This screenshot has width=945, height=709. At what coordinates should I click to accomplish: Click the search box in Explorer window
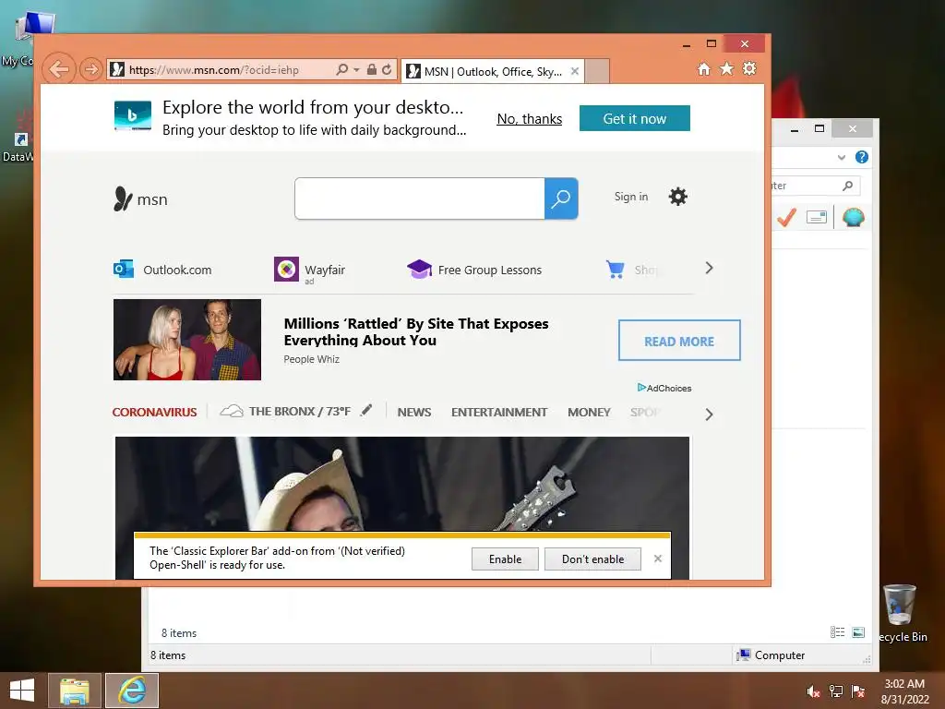pos(814,186)
